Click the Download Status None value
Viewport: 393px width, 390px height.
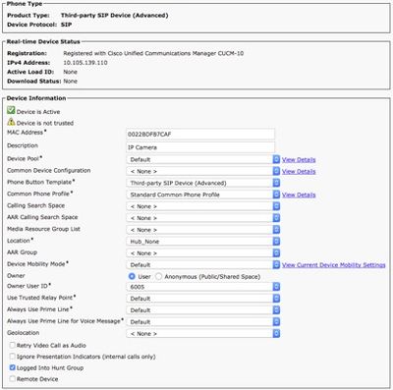pos(70,81)
